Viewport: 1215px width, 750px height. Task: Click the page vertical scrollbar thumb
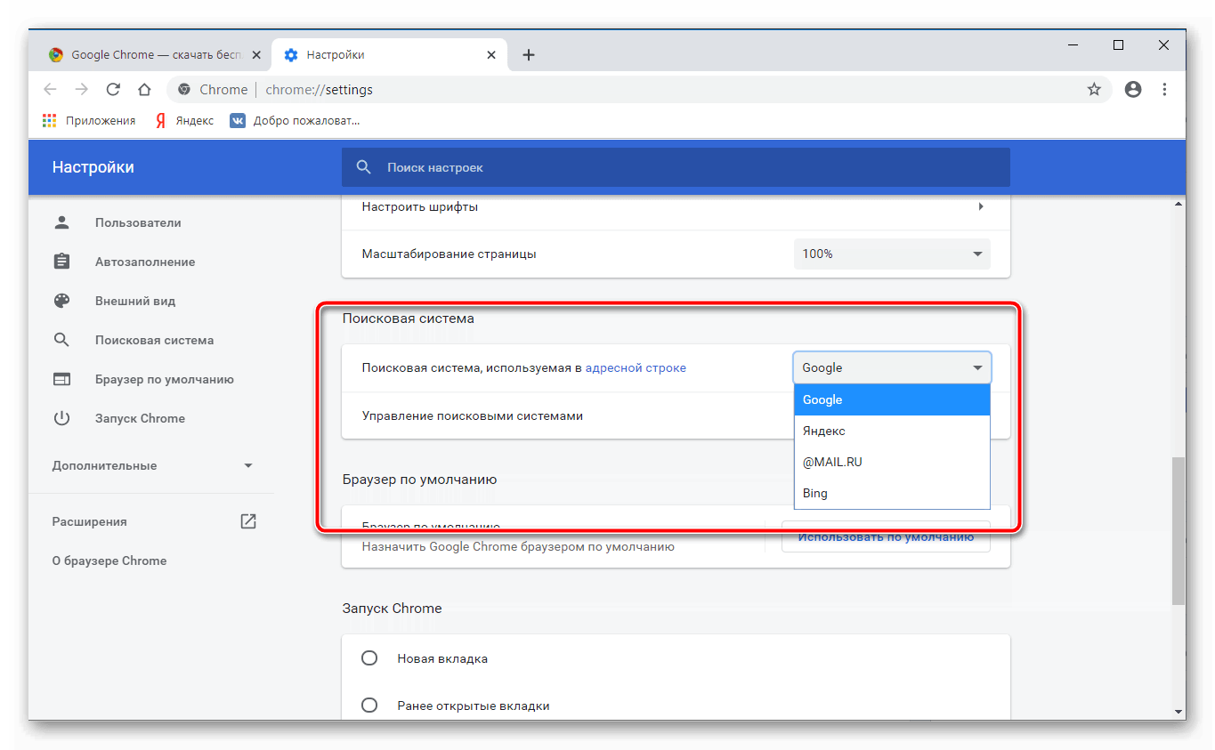tap(1179, 531)
